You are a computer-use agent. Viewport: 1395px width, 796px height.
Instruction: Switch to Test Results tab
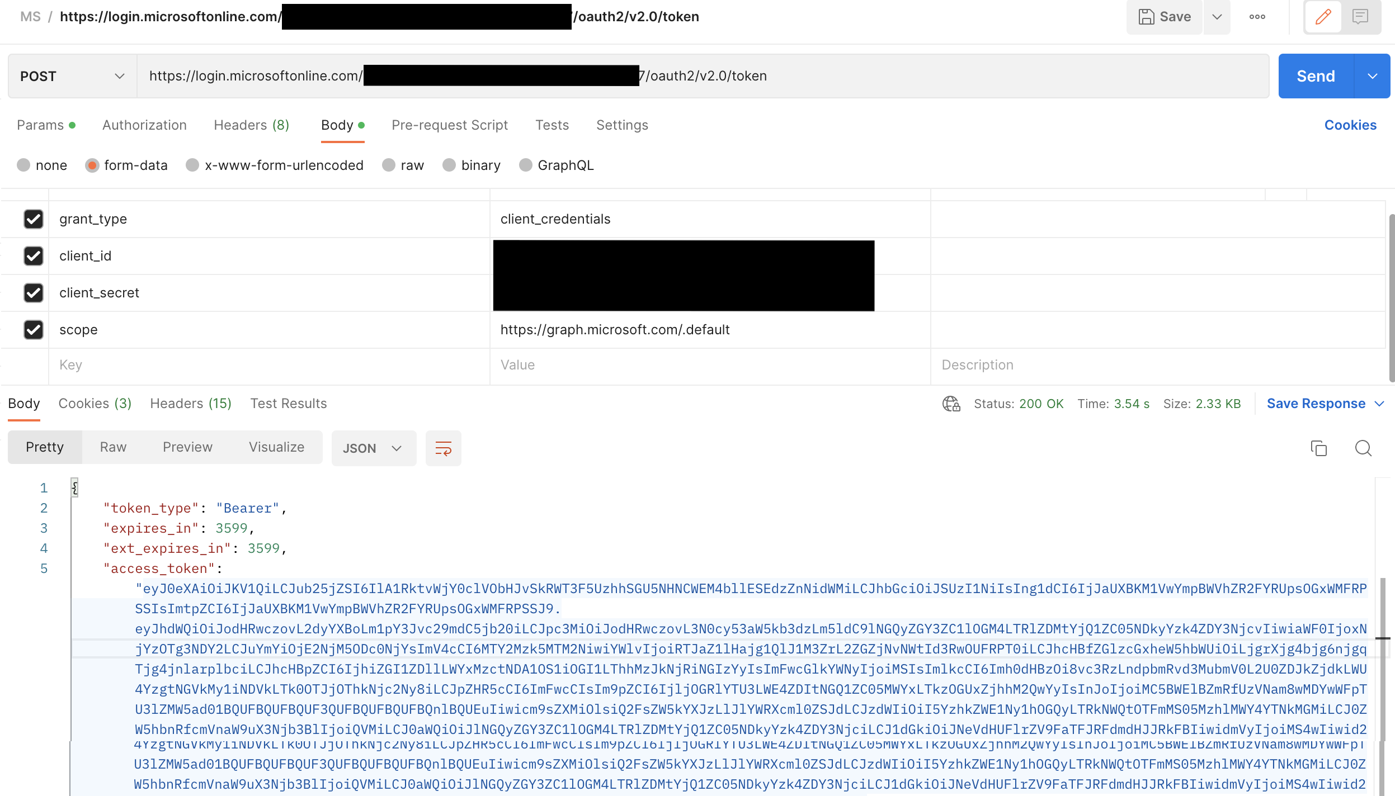[289, 404]
